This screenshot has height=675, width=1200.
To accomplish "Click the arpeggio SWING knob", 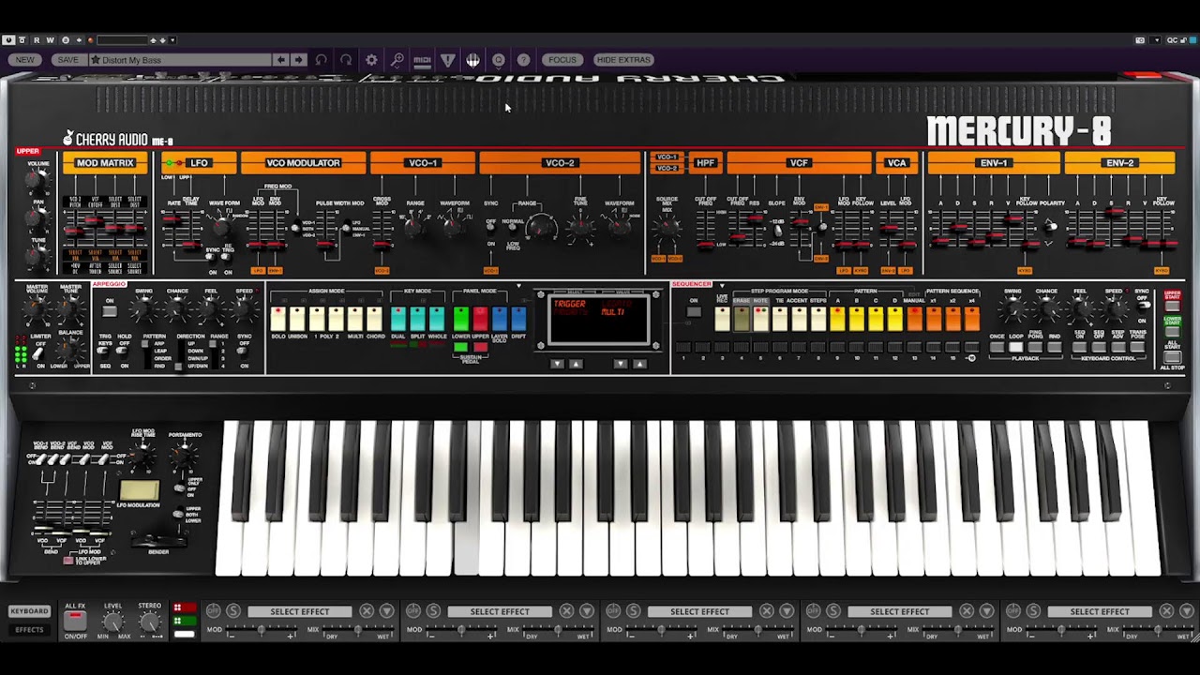I will click(143, 307).
